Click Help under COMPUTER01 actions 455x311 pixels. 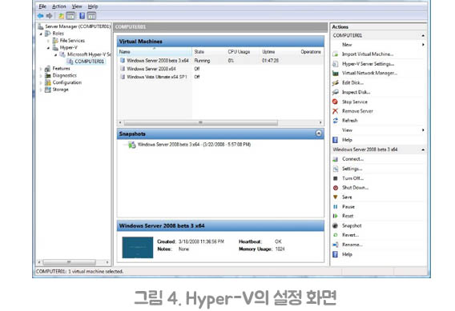point(347,140)
